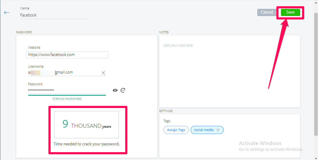Viewport: 318px width, 160px height.
Task: Click into the Username field
Action: click(64, 73)
